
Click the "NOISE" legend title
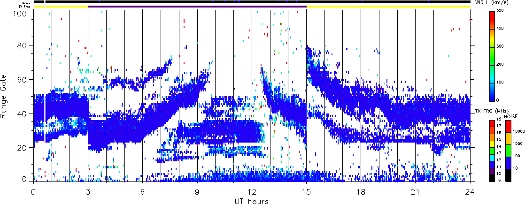(x=511, y=116)
